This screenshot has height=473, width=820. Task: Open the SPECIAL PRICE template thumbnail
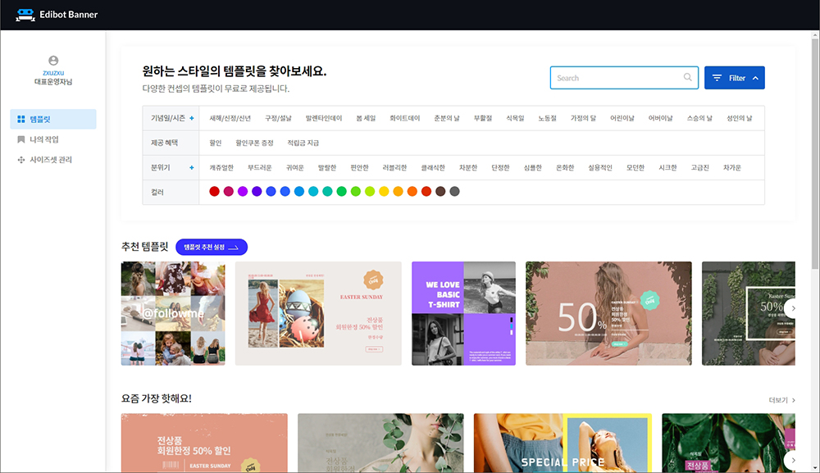click(x=563, y=443)
